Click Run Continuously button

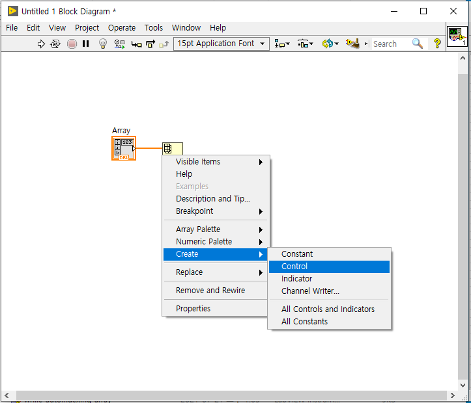click(55, 44)
